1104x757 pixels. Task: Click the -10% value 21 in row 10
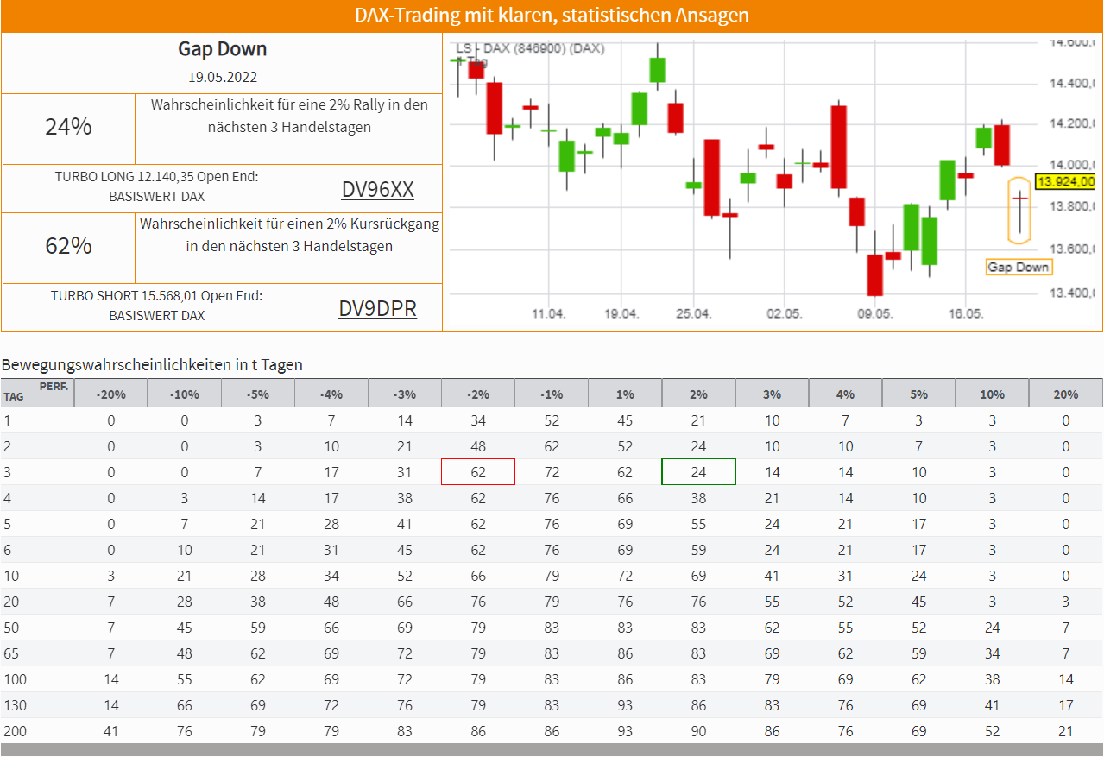(x=185, y=576)
